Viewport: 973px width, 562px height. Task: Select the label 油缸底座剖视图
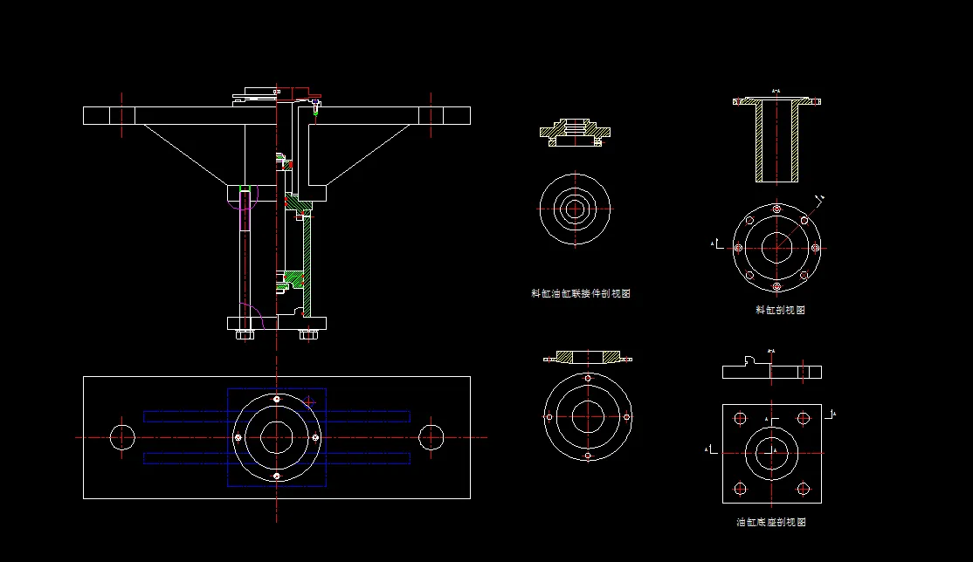click(771, 523)
